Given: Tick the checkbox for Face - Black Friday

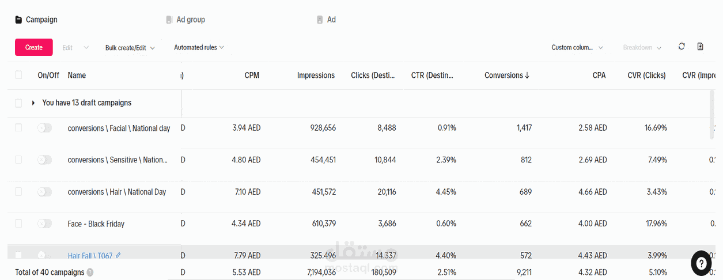Looking at the screenshot, I should 18,224.
